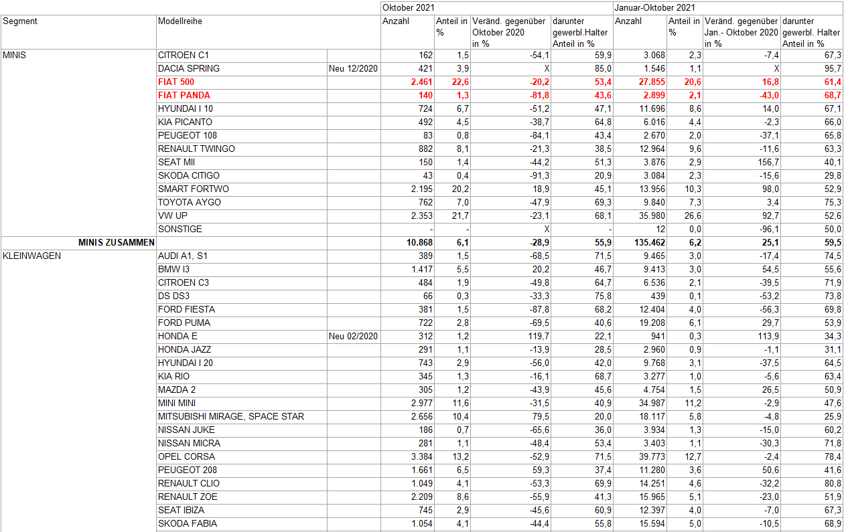The width and height of the screenshot is (844, 532).
Task: Select the VW UP October count 2.353
Action: coord(420,215)
